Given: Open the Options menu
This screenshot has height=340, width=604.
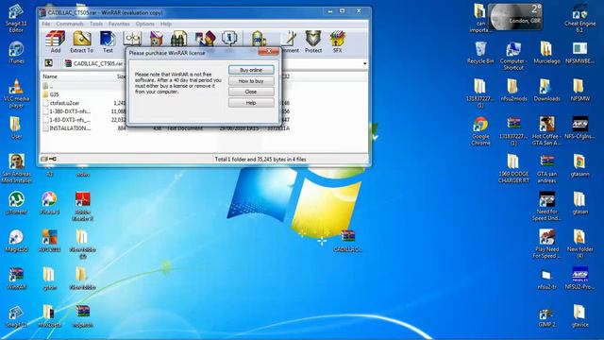Looking at the screenshot, I should tap(144, 24).
